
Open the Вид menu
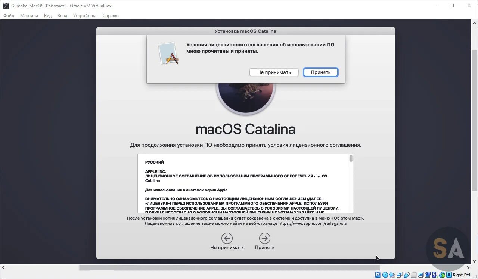coord(48,16)
